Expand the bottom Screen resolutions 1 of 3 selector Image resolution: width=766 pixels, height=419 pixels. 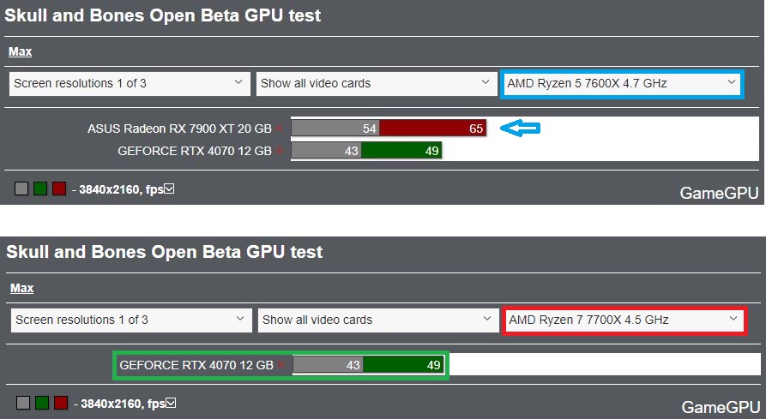(x=131, y=320)
